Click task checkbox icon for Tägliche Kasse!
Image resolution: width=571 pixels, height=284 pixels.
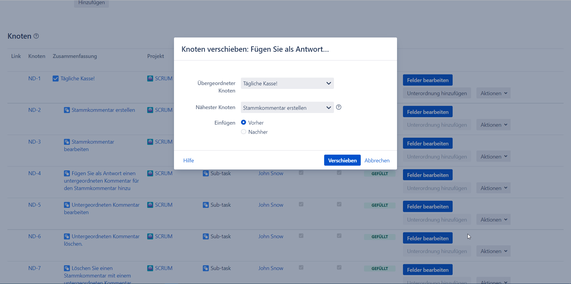pyautogui.click(x=56, y=79)
